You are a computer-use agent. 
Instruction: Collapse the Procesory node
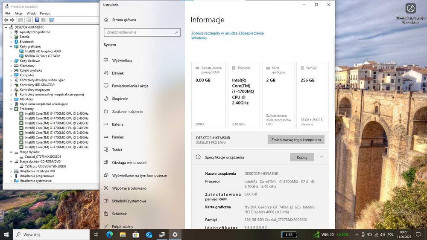11,109
